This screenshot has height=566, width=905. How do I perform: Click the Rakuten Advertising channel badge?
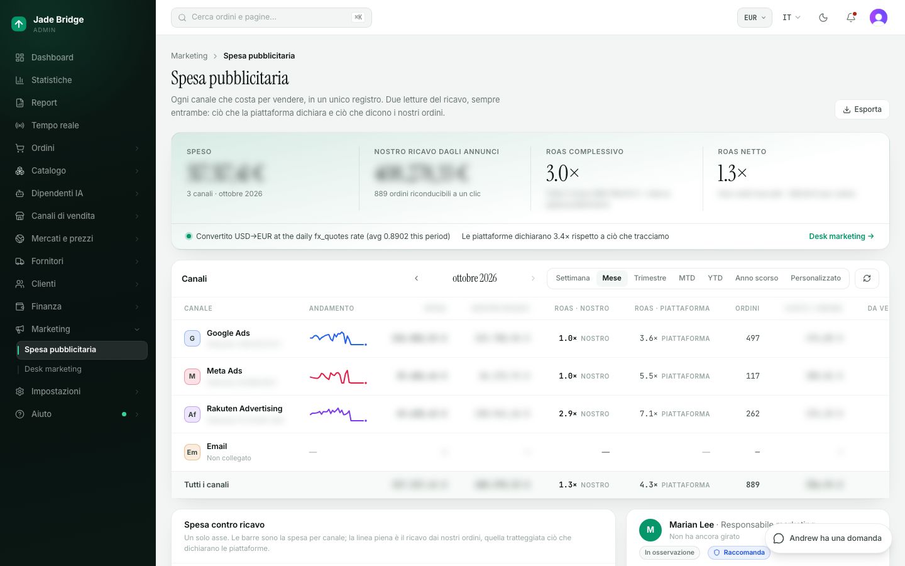click(x=192, y=414)
